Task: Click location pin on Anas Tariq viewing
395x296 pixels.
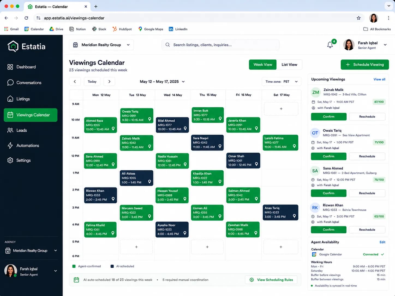Action: (294, 216)
